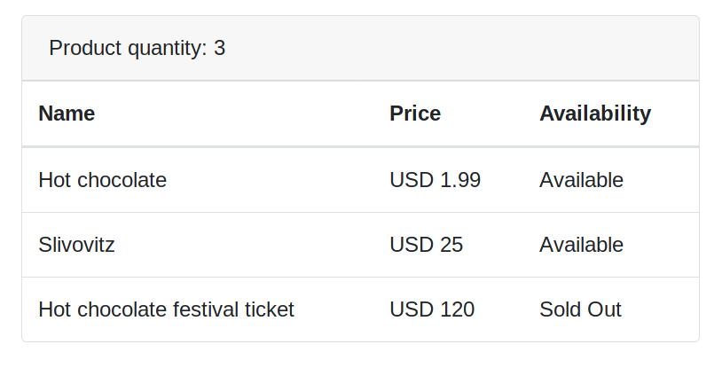Click the Price column header
This screenshot has width=722, height=368.
tap(415, 114)
